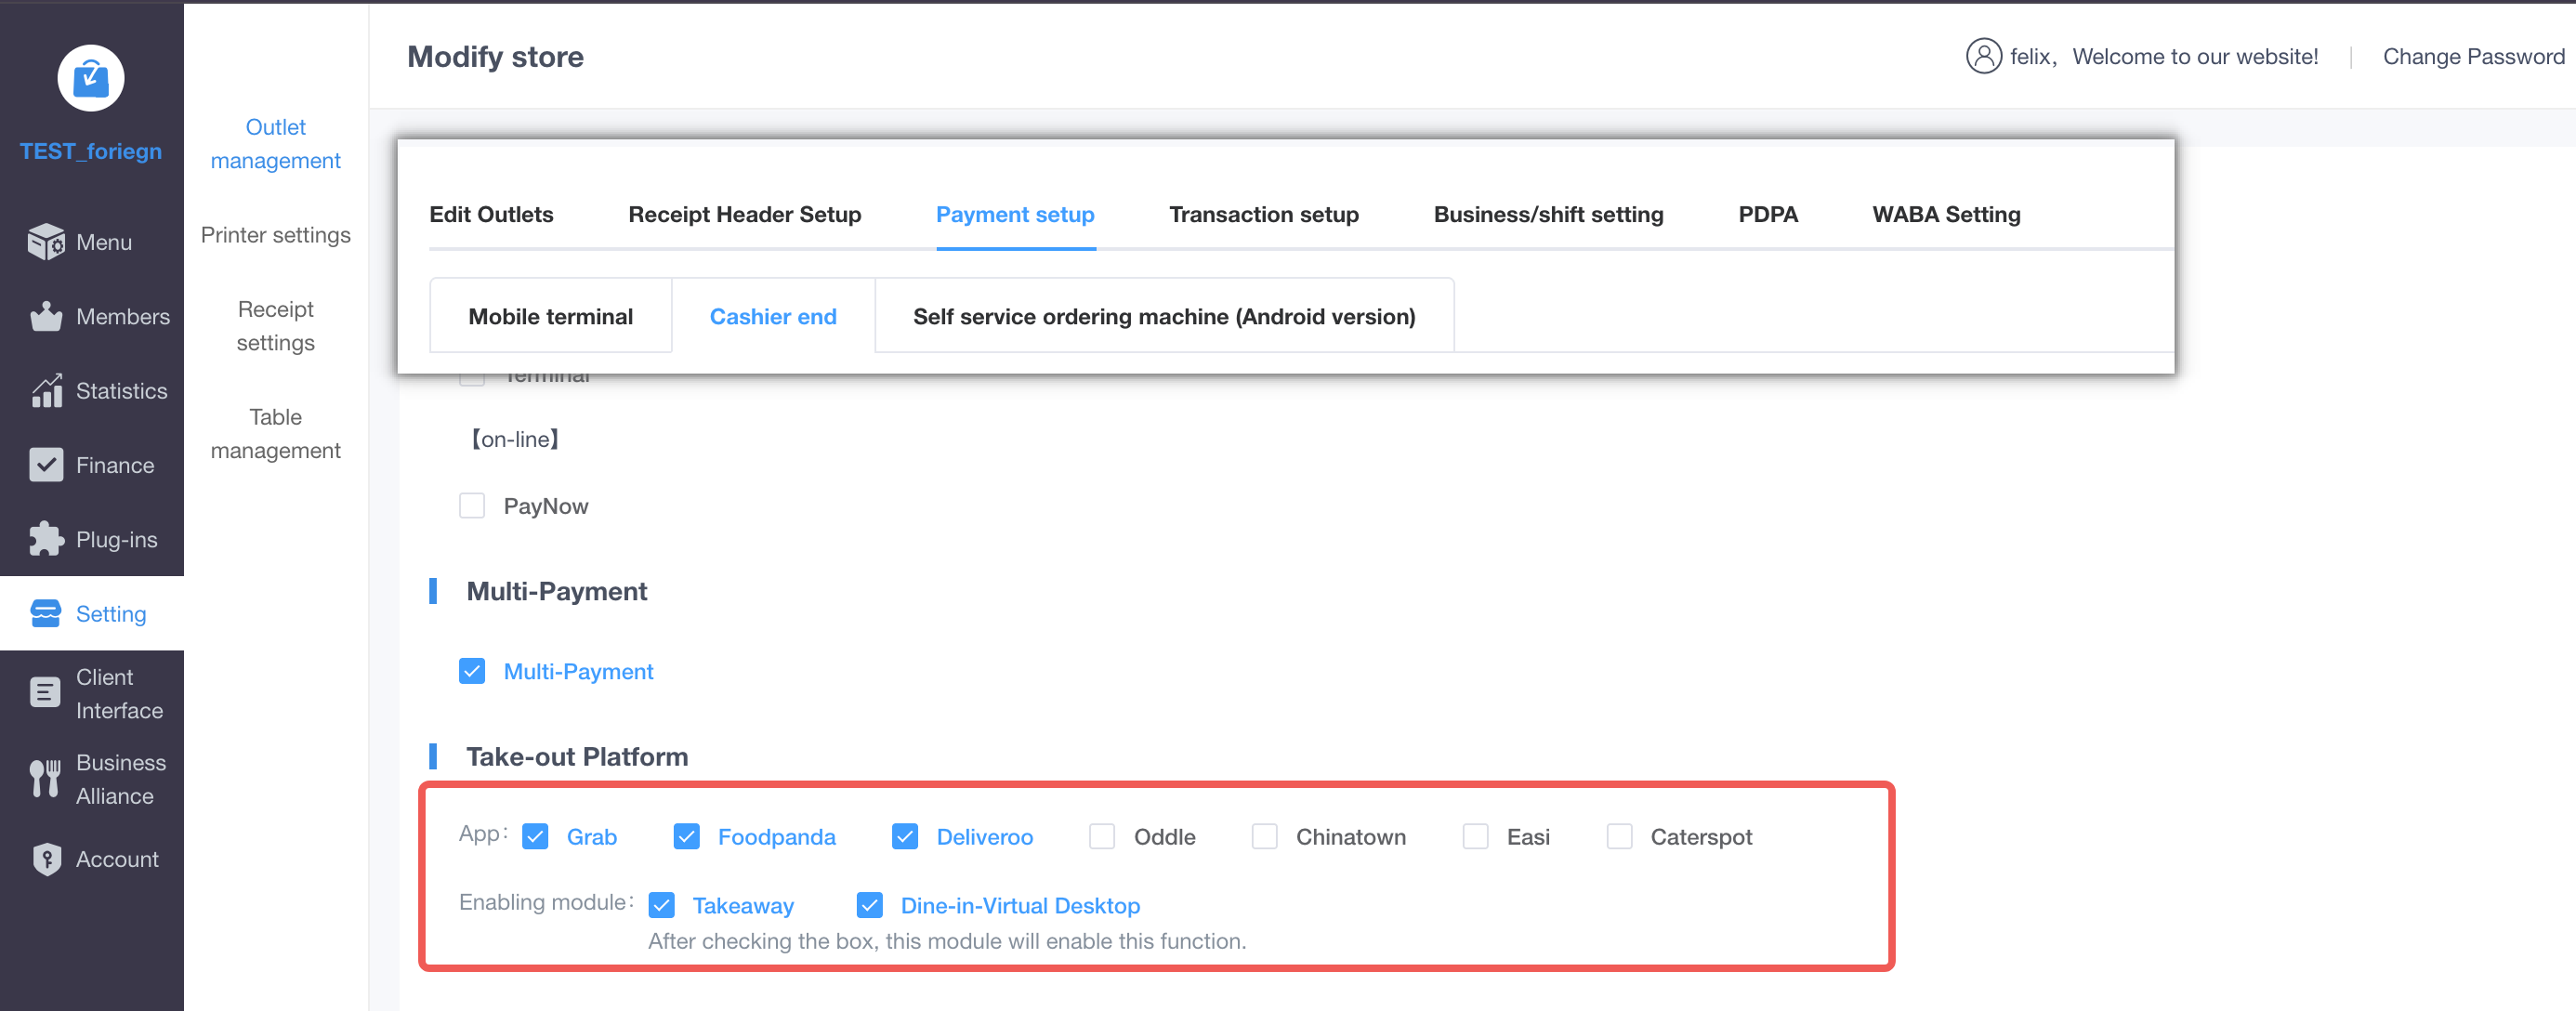Disable the Dine-in-Virtual Desktop module checkbox
Screen dimensions: 2576x1011
pyautogui.click(x=869, y=905)
